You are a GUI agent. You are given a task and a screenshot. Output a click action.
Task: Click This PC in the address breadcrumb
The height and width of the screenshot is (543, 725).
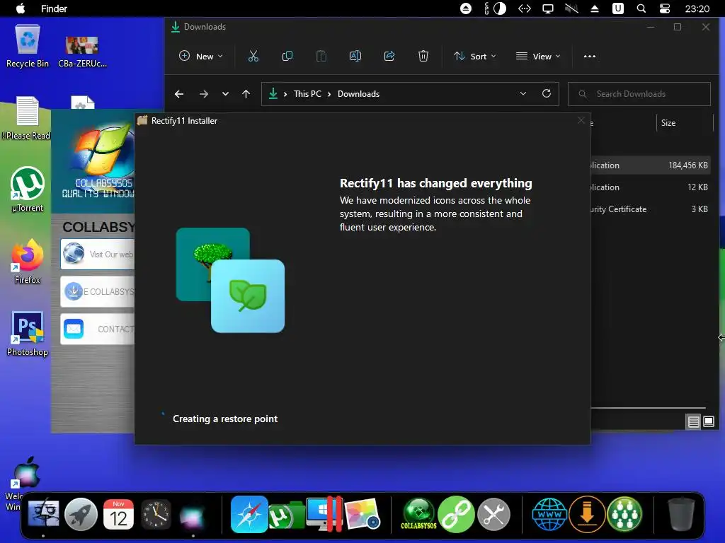(307, 94)
